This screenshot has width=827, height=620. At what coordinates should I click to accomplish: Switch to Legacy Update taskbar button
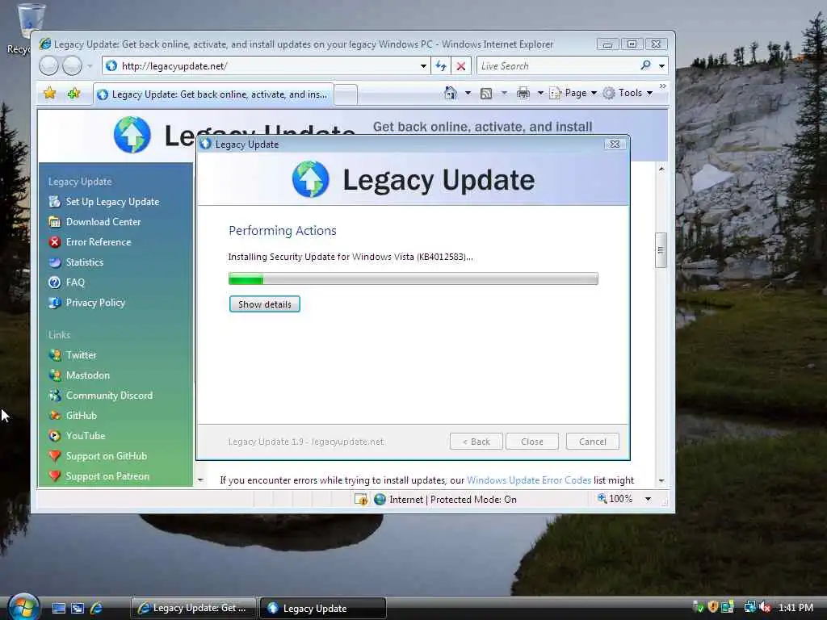point(323,608)
